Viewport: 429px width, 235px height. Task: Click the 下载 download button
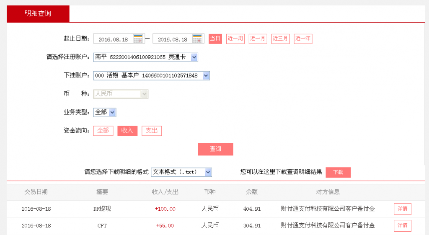[338, 172]
